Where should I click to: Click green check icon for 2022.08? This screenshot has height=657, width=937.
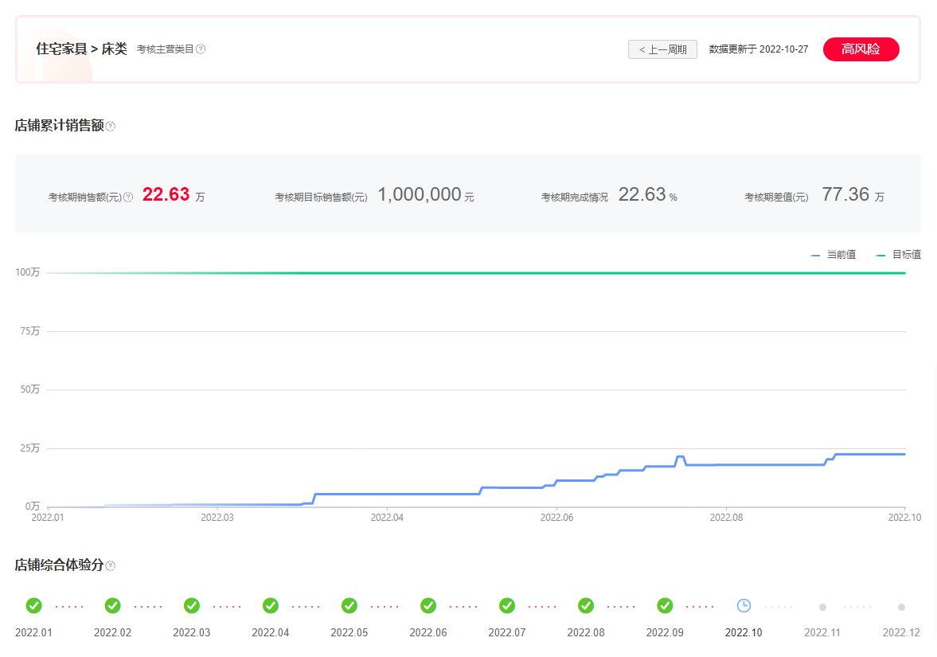tap(586, 605)
